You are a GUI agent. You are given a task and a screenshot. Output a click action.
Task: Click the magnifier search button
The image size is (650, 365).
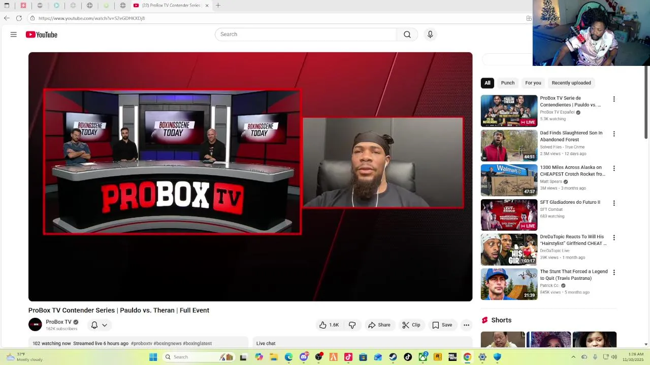(407, 34)
